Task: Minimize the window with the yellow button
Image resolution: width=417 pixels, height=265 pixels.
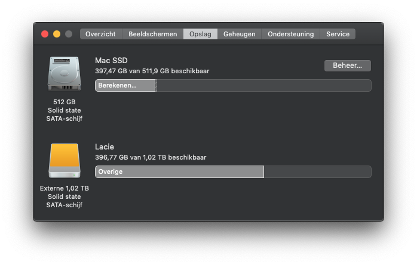Action: (57, 34)
